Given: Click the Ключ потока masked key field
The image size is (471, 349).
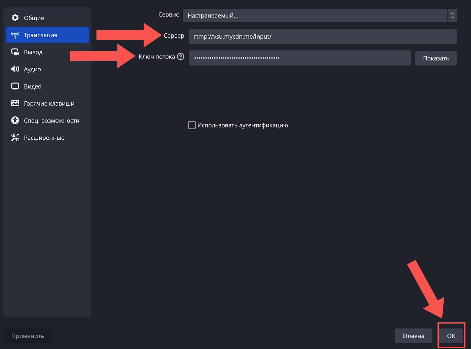Looking at the screenshot, I should click(300, 58).
